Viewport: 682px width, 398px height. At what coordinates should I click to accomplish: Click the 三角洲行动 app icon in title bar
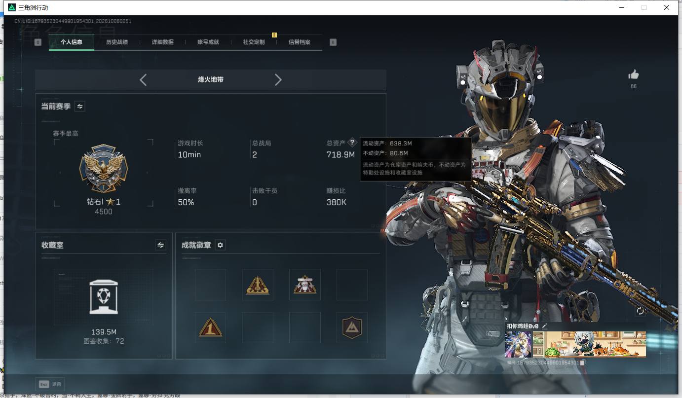12,7
